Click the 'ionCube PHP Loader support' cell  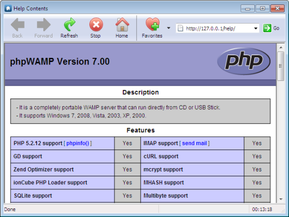click(63, 183)
